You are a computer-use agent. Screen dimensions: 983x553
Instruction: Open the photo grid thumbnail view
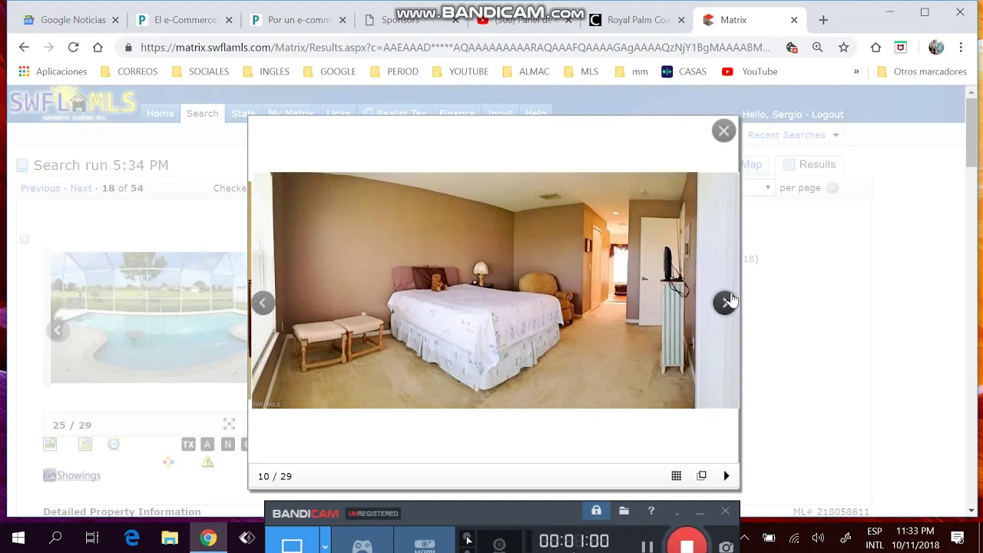point(676,476)
